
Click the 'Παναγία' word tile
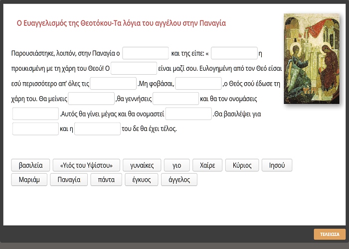(69, 179)
